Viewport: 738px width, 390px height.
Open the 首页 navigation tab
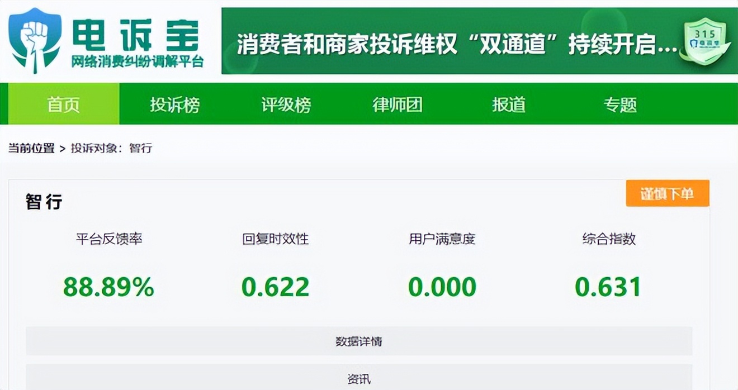(63, 104)
